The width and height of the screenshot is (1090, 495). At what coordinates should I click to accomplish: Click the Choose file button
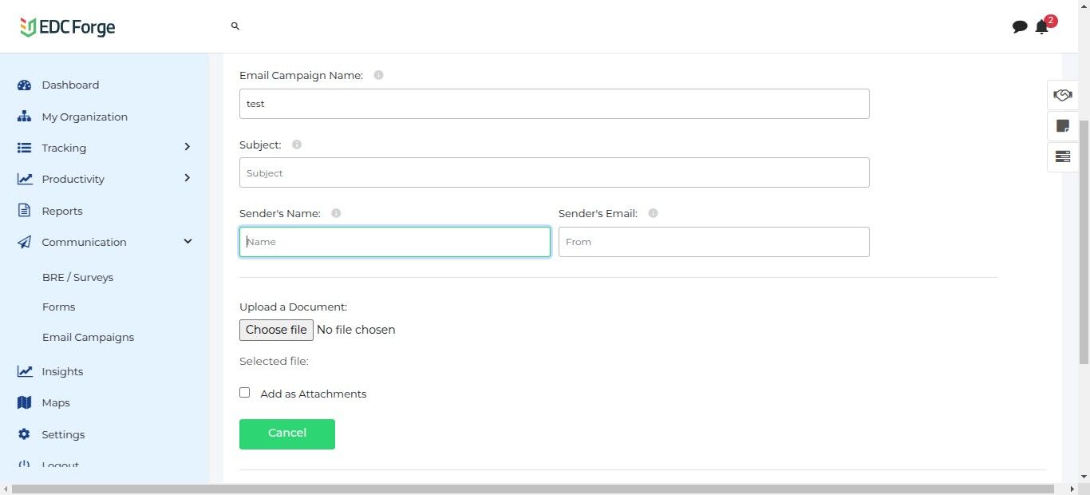(276, 330)
